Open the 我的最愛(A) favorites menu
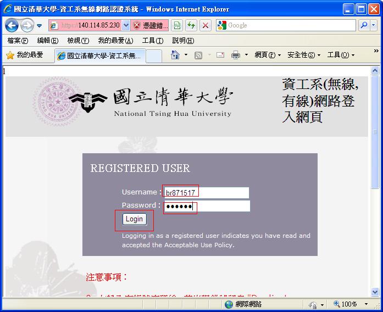Viewport: 383px width, 312px height. point(115,41)
